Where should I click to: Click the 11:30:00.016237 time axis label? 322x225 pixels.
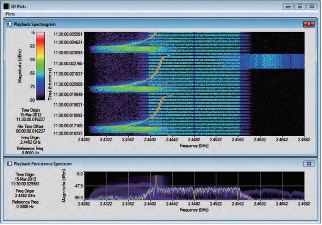click(x=68, y=133)
